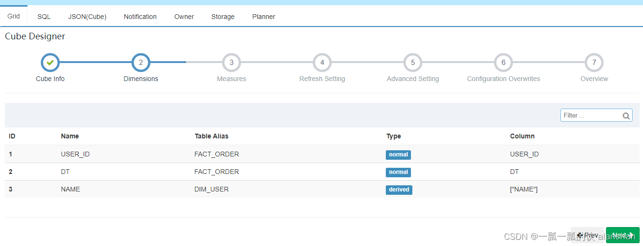643x246 pixels.
Task: Click the Cube Designer heading
Action: (35, 36)
